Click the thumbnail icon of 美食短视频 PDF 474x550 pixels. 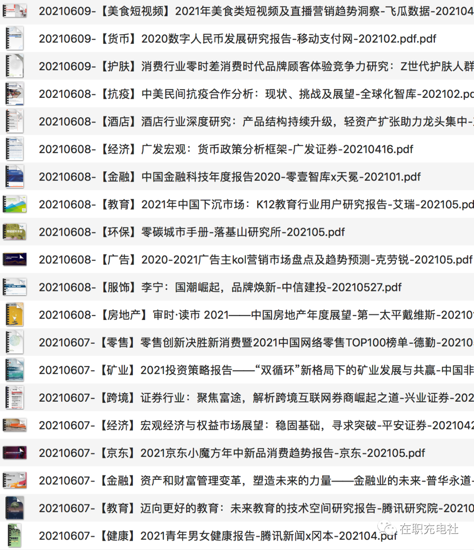(14, 11)
